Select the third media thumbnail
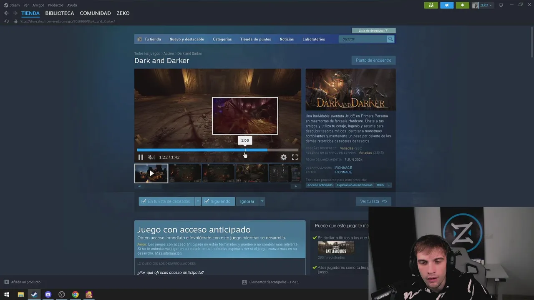This screenshot has width=534, height=300. pos(218,173)
